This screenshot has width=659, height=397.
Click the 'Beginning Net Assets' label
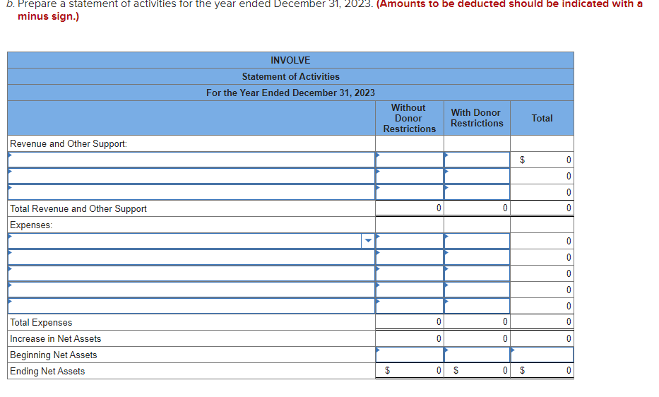(54, 355)
